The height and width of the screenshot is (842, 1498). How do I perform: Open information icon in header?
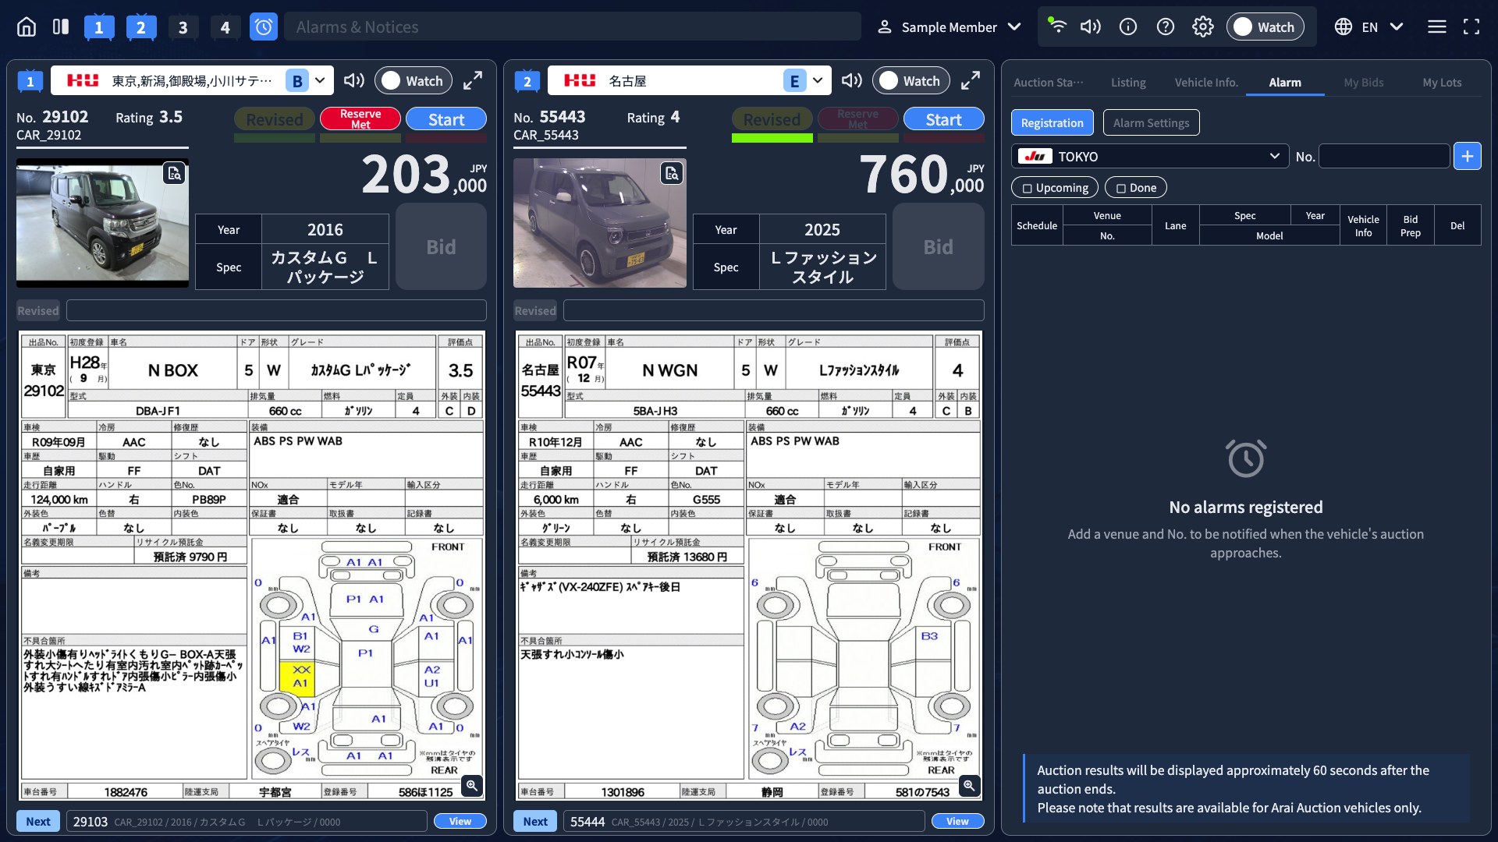coord(1128,27)
